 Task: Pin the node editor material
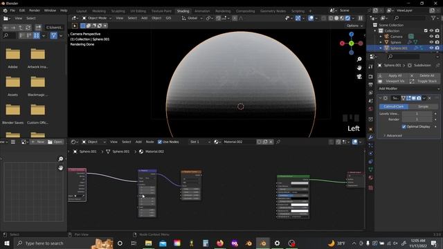[x=278, y=142]
